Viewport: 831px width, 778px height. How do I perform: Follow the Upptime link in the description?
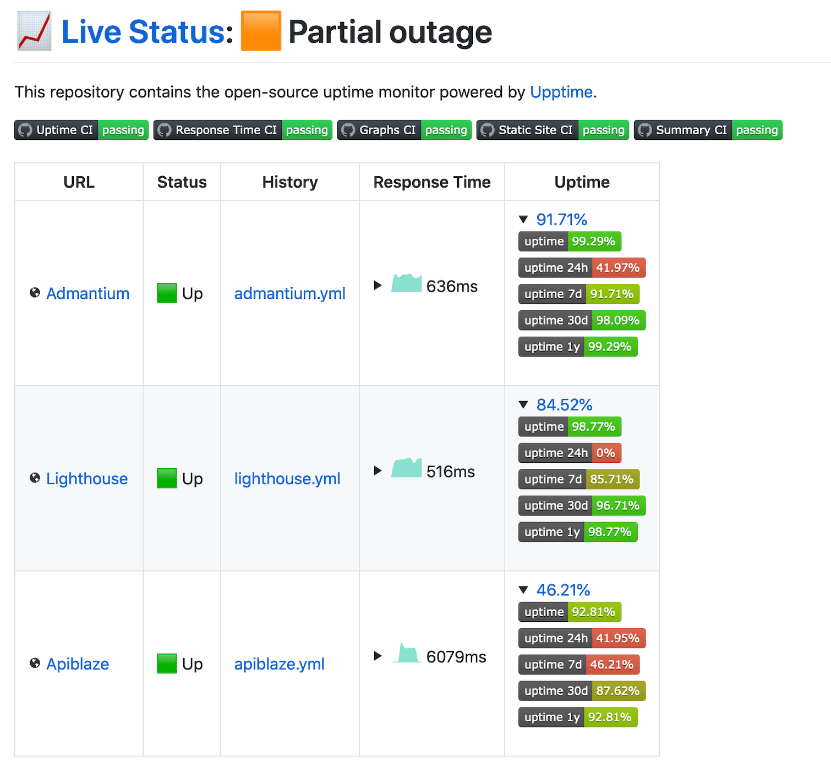click(561, 92)
